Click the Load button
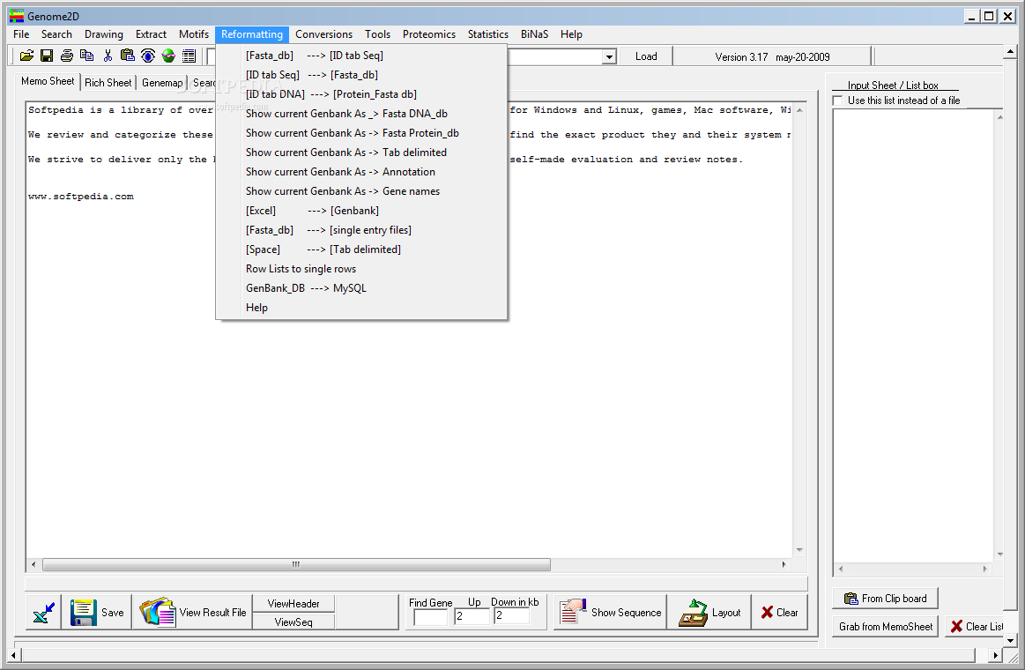1025x670 pixels. pyautogui.click(x=646, y=56)
